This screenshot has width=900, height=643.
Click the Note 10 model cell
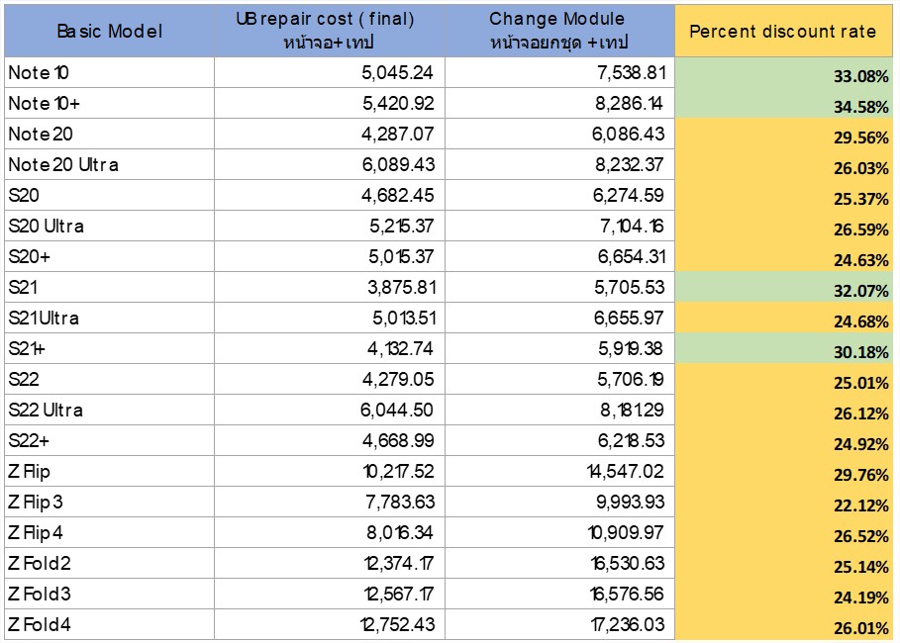coord(109,73)
